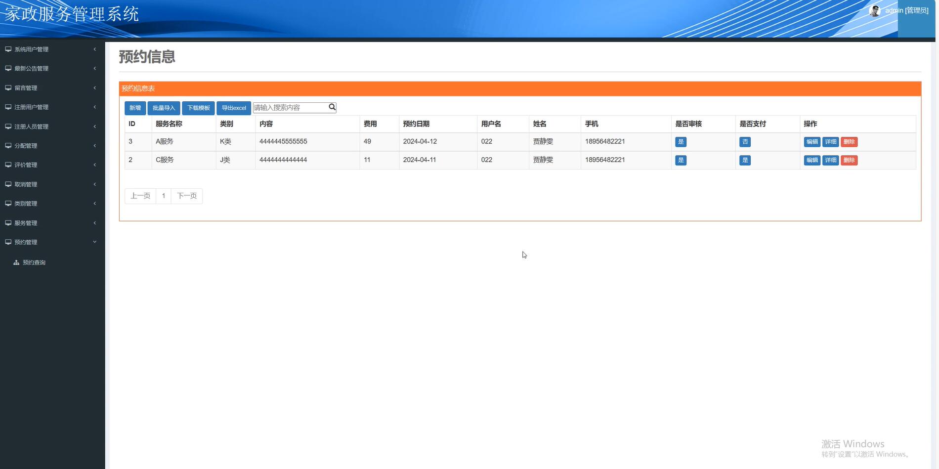Click the monitor icon beside 服务管理

[8, 223]
